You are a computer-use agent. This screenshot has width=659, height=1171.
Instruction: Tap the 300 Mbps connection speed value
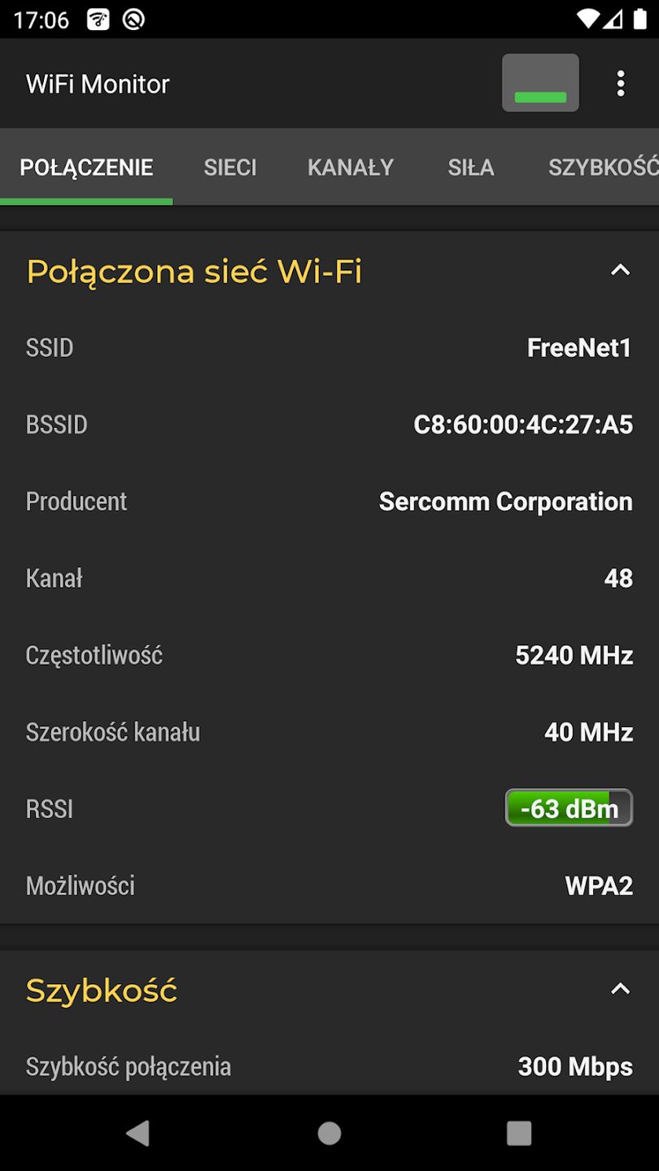(575, 1067)
